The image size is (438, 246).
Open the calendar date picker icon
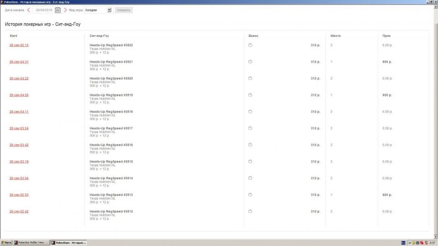pos(58,10)
